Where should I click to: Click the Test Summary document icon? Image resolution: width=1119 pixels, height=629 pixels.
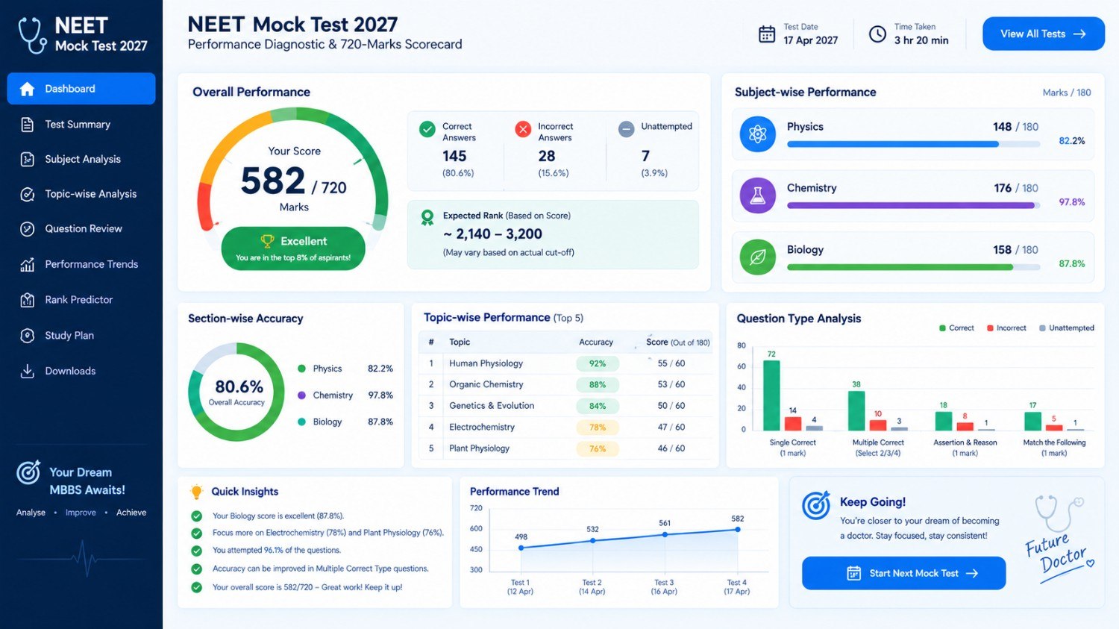(x=27, y=125)
